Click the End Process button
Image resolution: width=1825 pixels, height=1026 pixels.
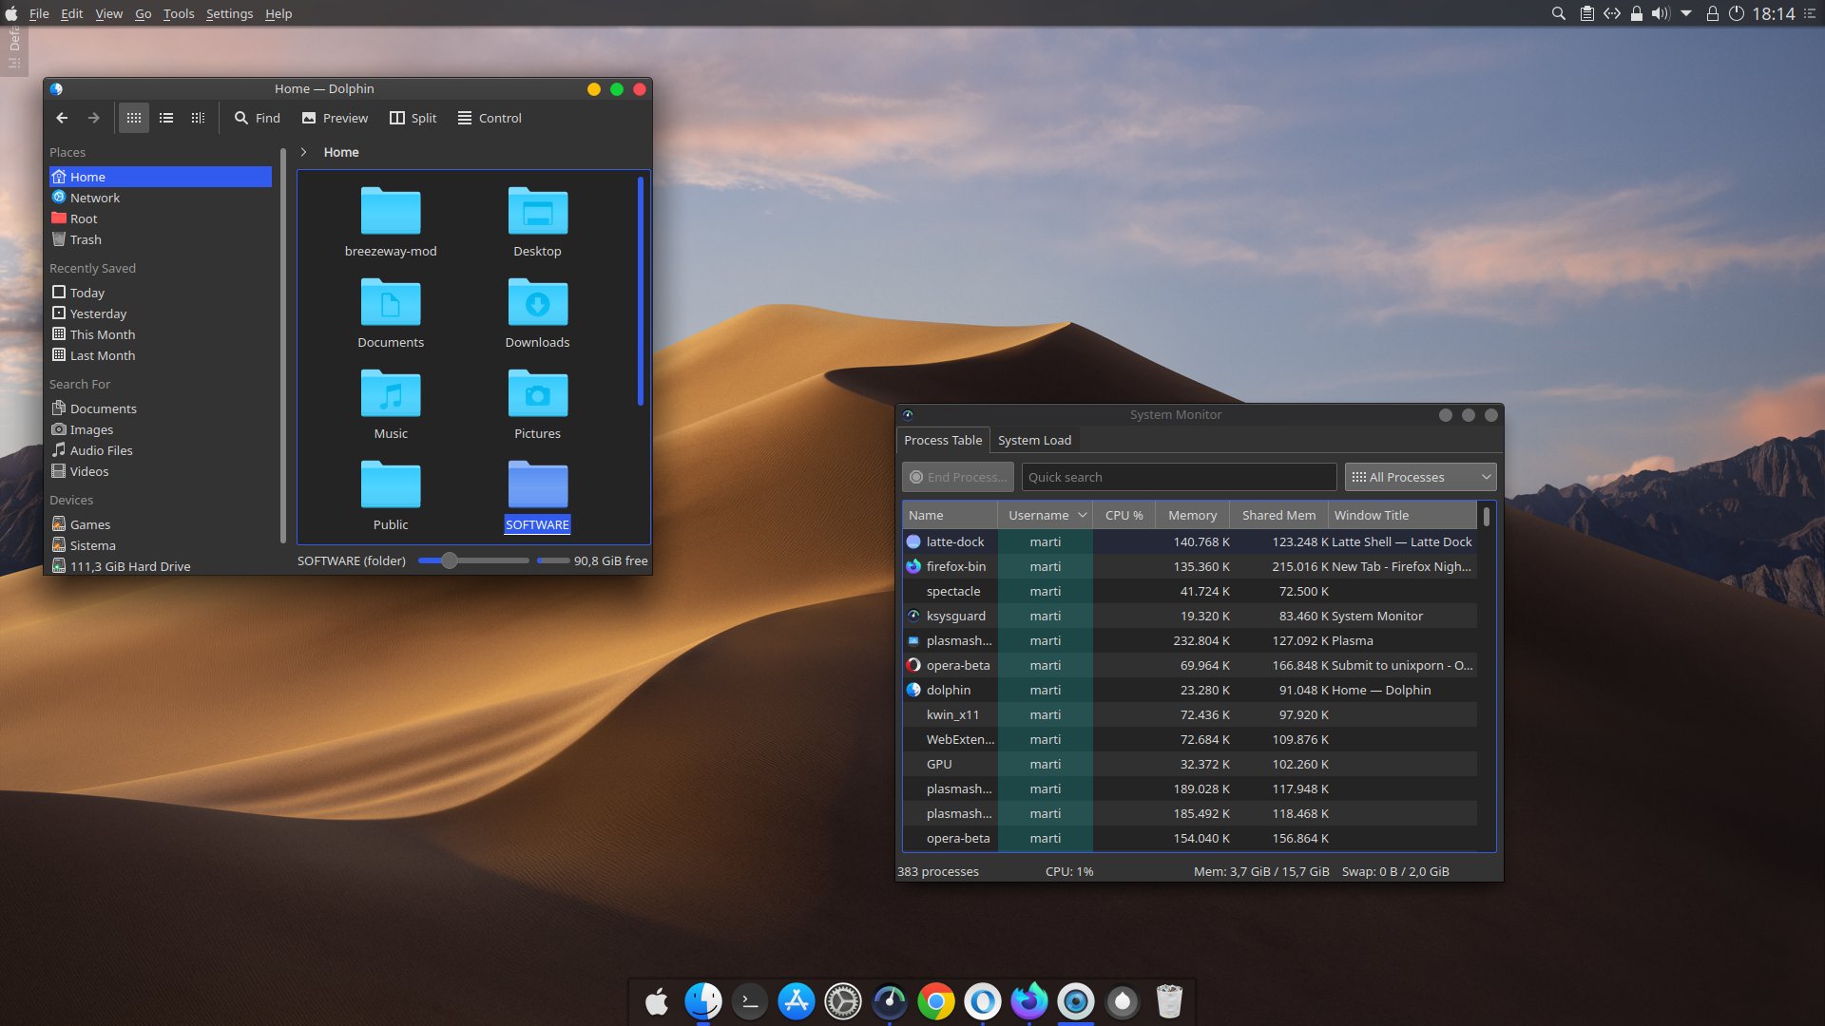coord(957,476)
